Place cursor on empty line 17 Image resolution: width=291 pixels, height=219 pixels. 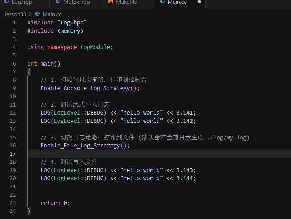point(159,154)
